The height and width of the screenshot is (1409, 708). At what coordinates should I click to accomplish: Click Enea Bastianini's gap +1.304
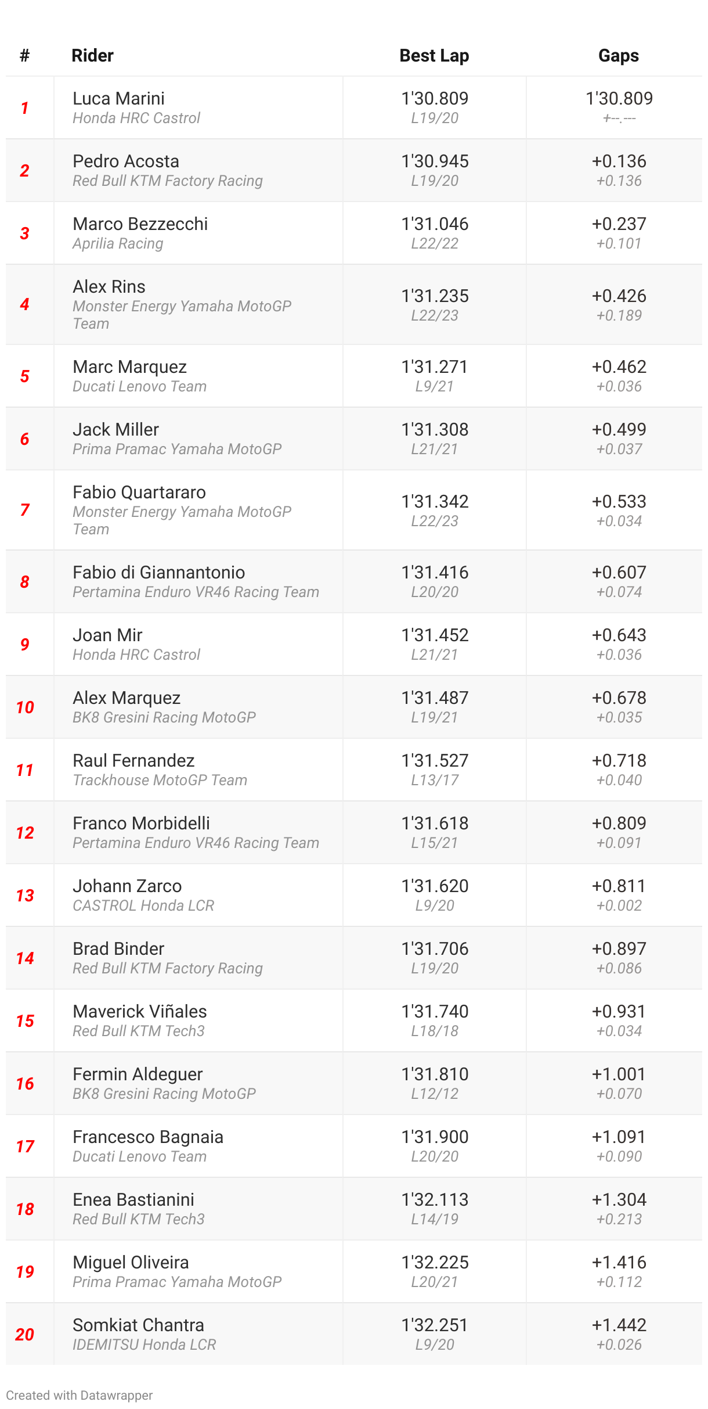click(x=619, y=1200)
